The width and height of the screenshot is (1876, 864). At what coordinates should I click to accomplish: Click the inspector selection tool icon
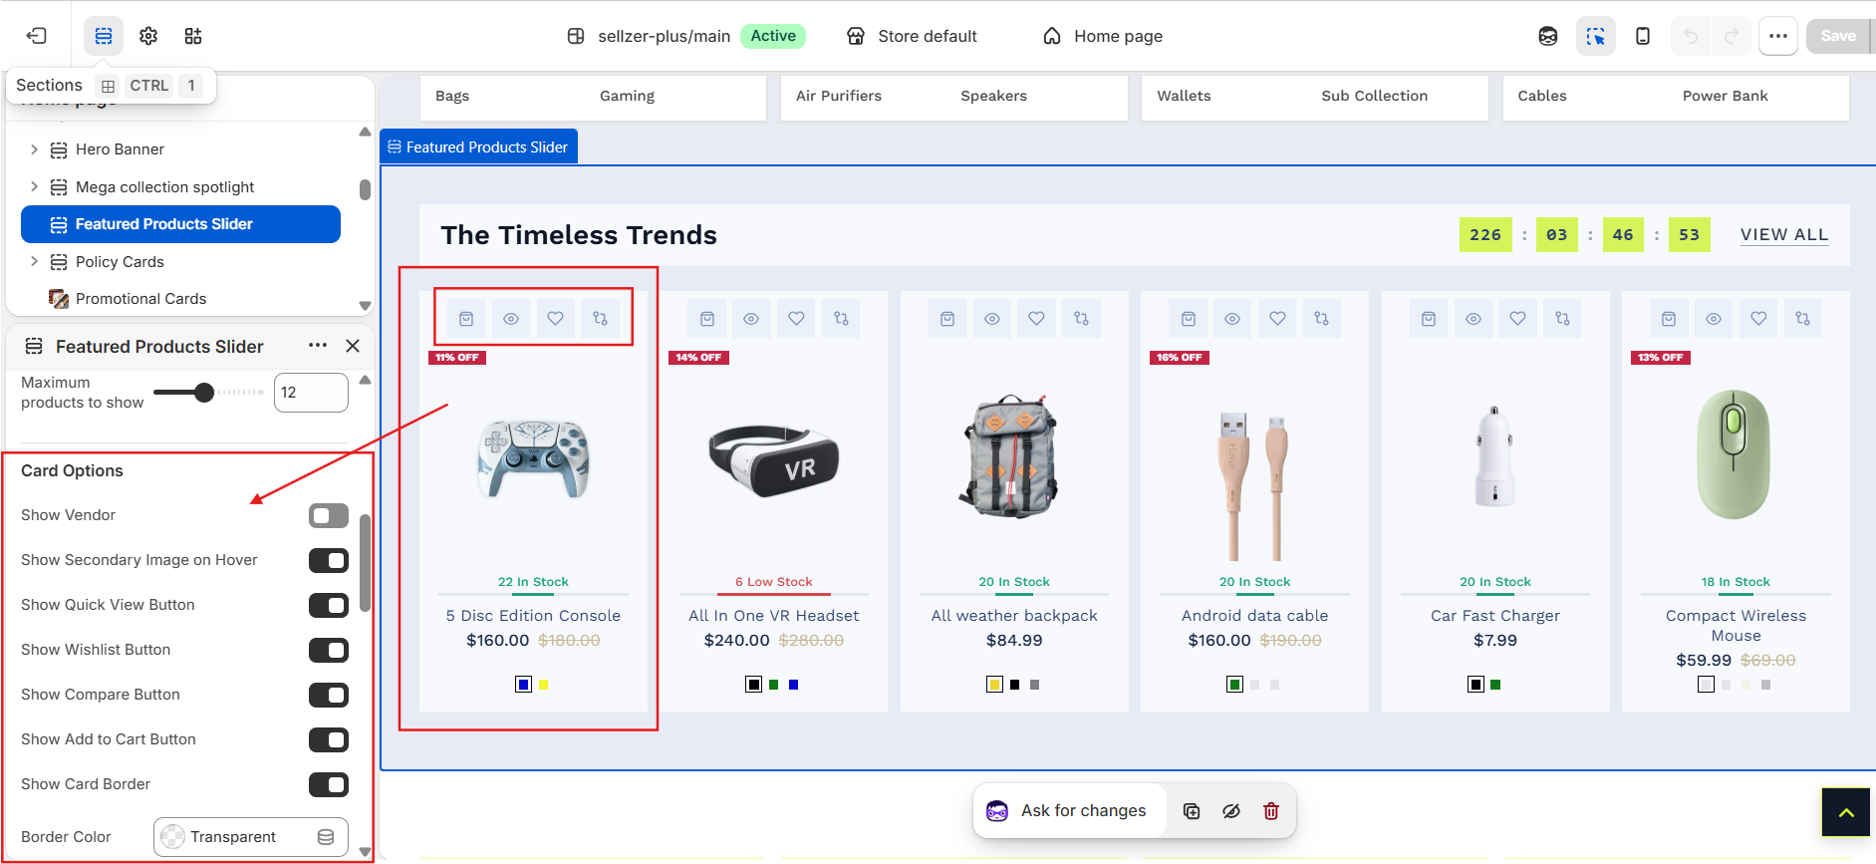pyautogui.click(x=1595, y=36)
